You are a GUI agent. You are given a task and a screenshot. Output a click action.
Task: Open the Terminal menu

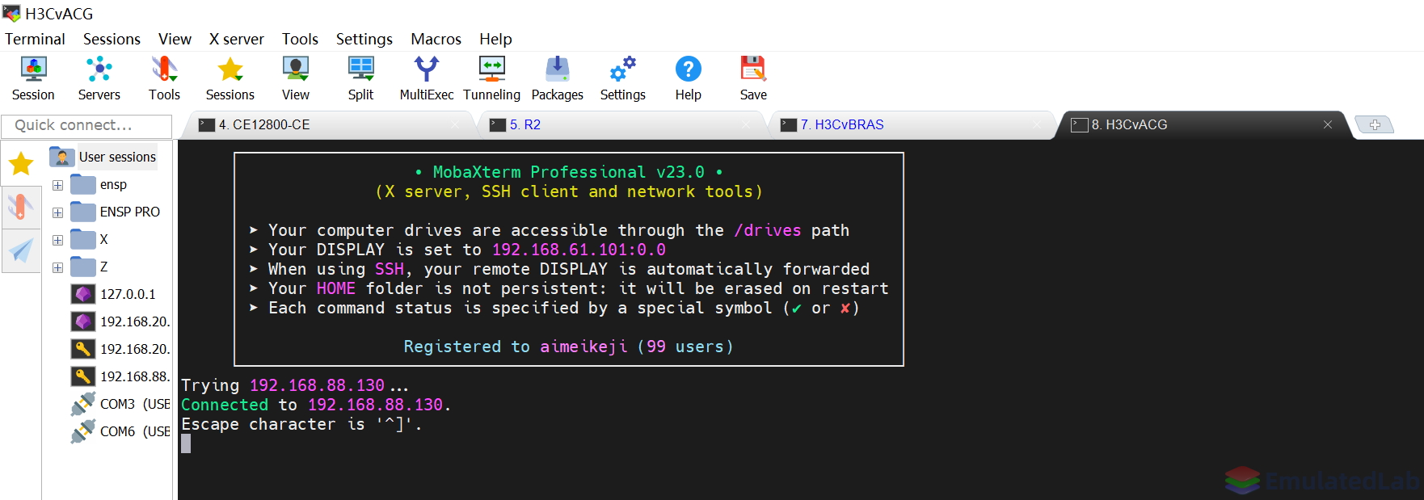click(x=35, y=39)
